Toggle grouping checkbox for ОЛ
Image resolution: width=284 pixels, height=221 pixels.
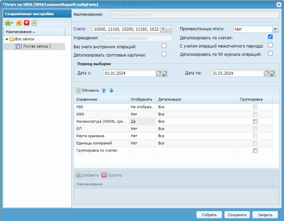tap(255, 129)
